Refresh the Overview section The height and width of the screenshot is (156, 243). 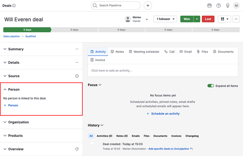pyautogui.click(x=77, y=149)
